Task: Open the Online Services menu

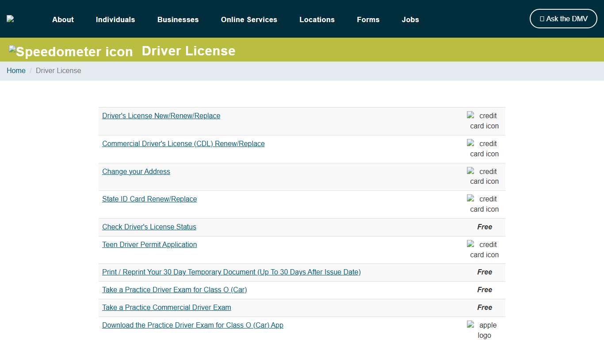Action: point(249,19)
